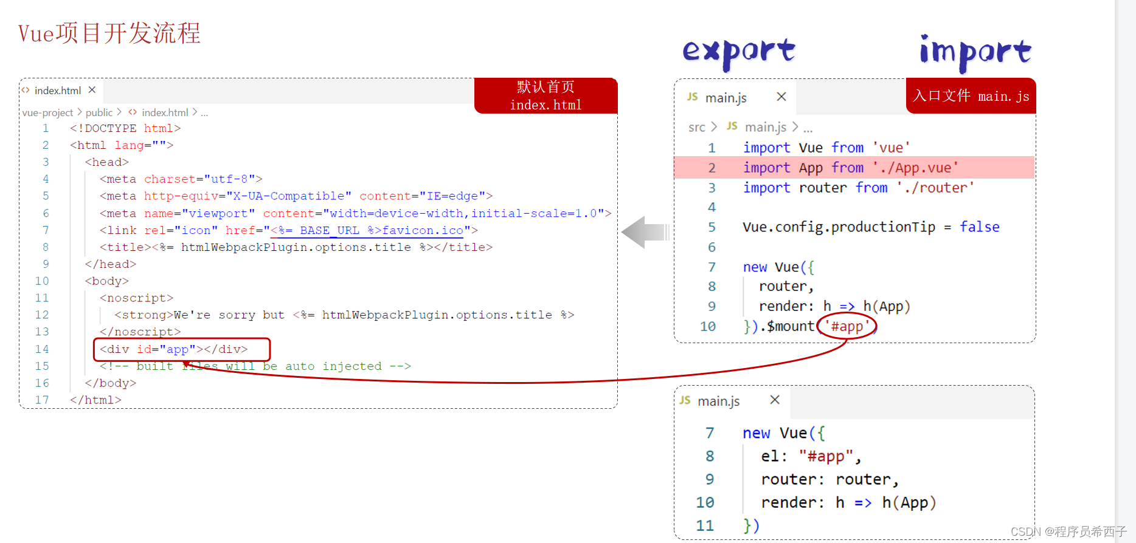
Task: Click the div id="app" line
Action: point(174,349)
